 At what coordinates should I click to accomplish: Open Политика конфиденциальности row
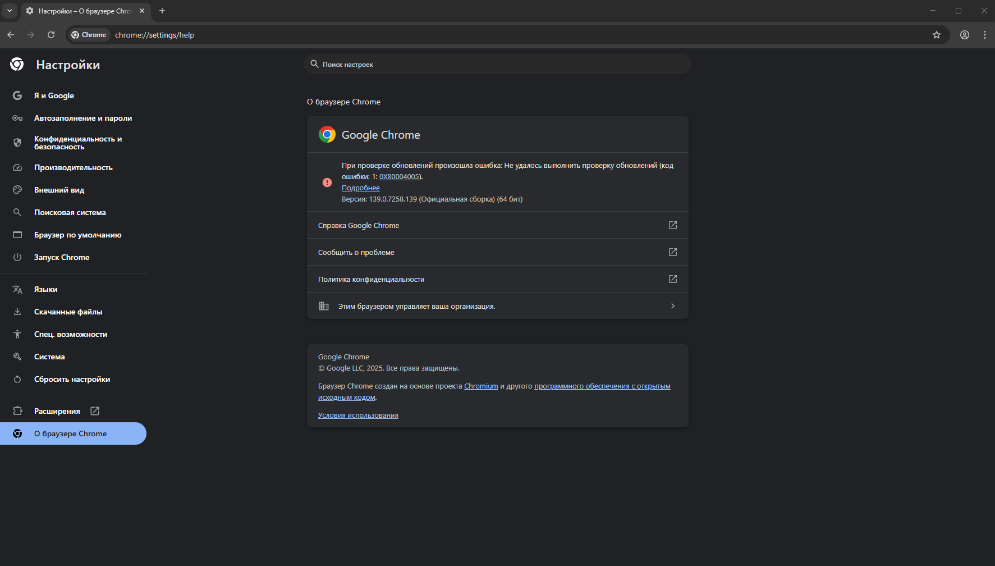point(498,279)
